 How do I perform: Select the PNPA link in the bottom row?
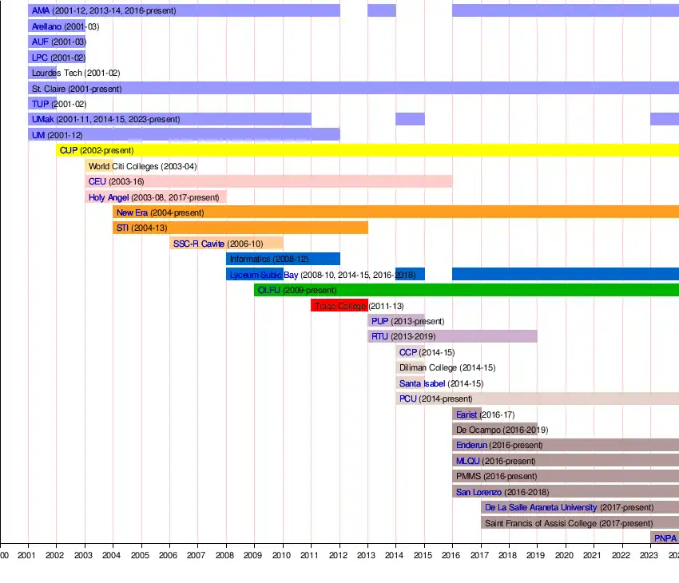(665, 538)
